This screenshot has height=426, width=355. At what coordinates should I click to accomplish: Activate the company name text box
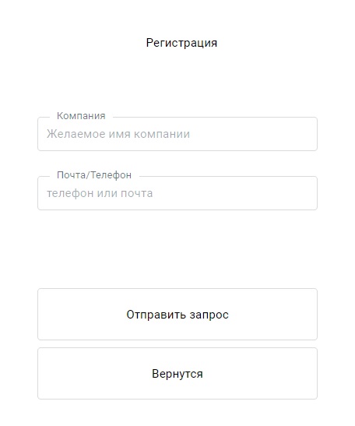point(177,134)
